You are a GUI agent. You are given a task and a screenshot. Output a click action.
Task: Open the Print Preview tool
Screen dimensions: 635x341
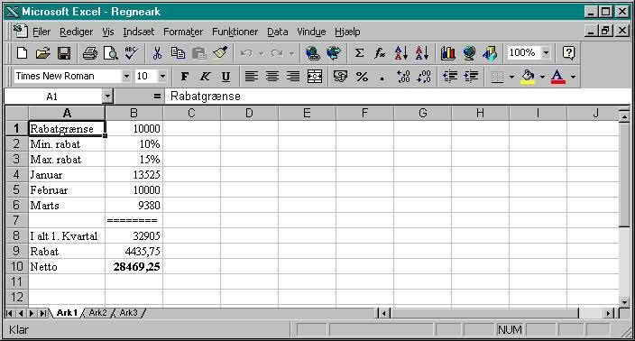[x=111, y=53]
